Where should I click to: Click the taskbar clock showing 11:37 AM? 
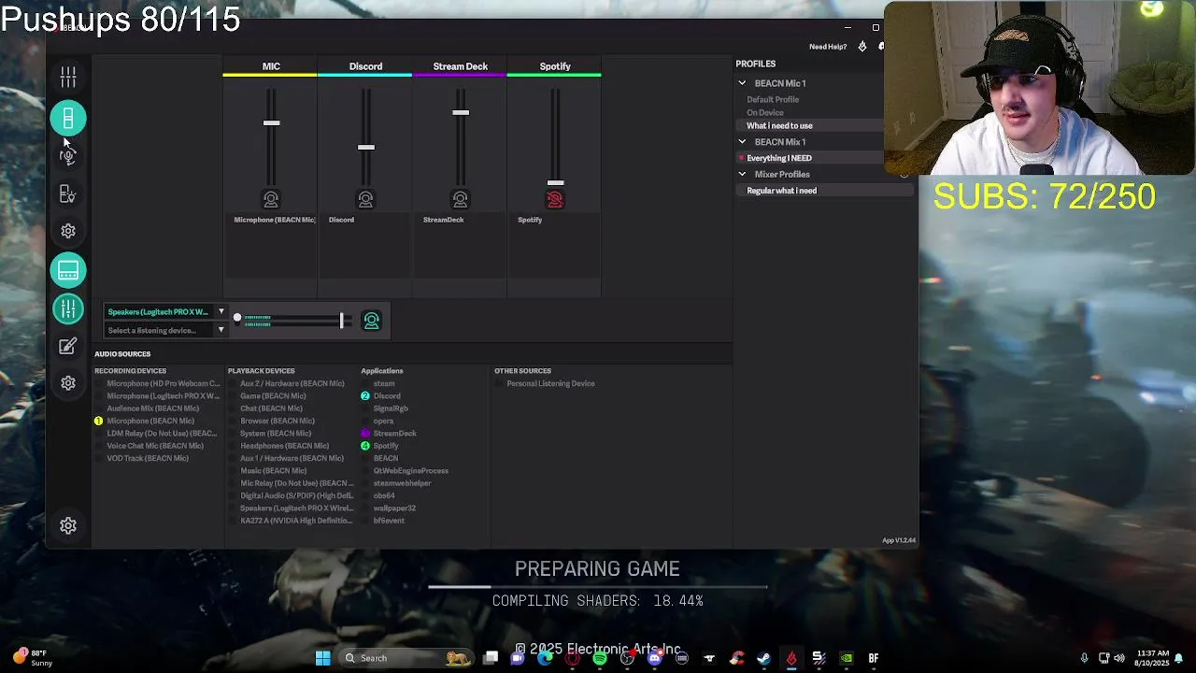1152,658
